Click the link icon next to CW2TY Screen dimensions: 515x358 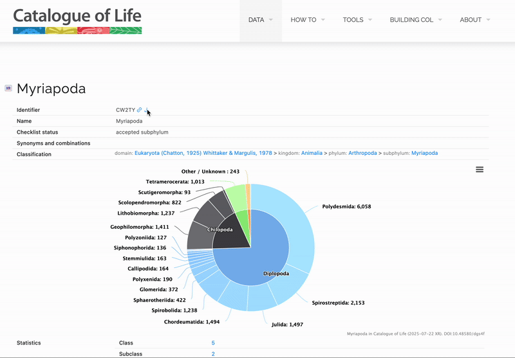point(139,110)
